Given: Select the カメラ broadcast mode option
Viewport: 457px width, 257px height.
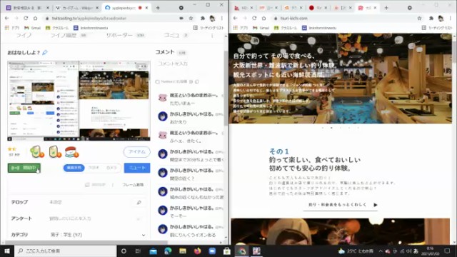Looking at the screenshot, I should click(x=111, y=168).
